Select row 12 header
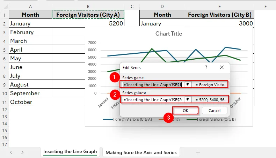 (x=5, y=110)
